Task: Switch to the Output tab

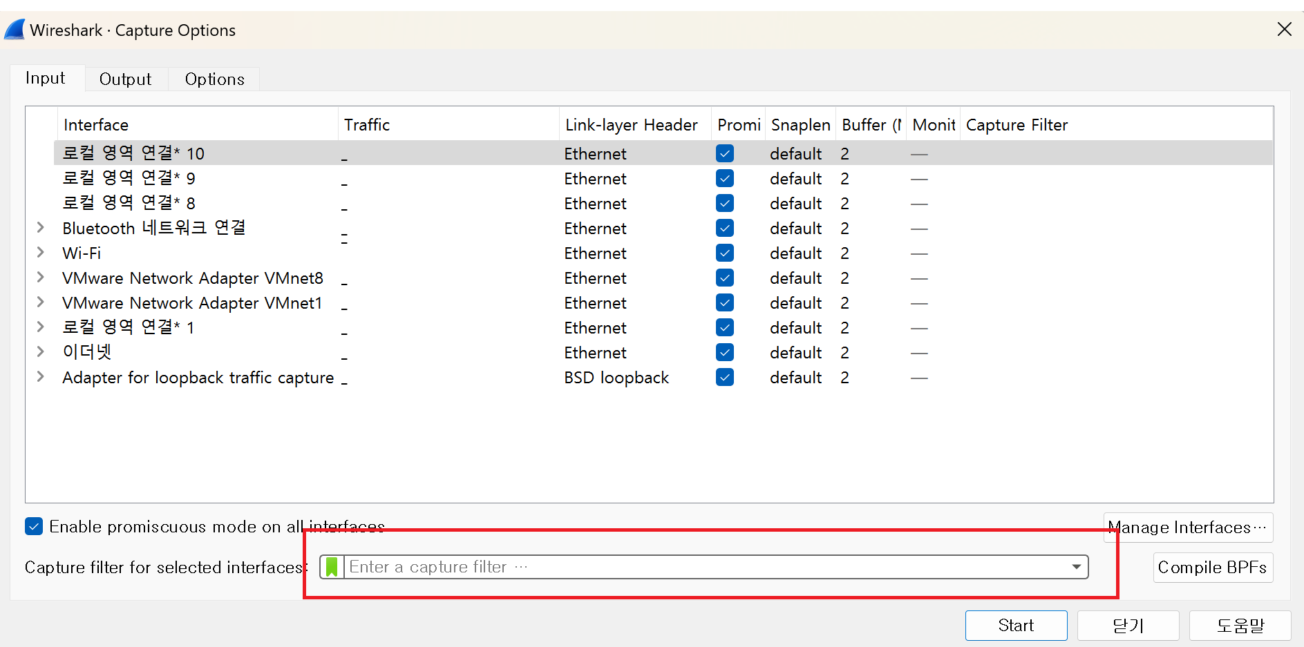Action: (x=125, y=79)
